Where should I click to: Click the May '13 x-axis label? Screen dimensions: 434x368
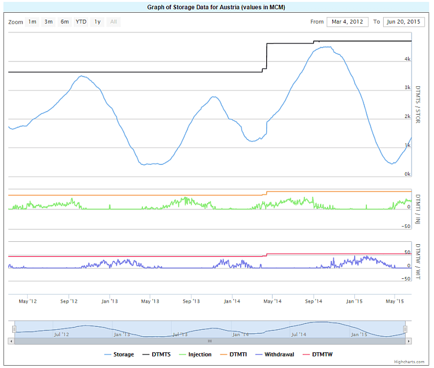(150, 301)
